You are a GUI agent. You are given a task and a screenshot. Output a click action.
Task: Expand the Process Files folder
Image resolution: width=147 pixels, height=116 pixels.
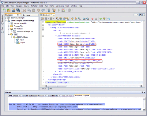click(x=9, y=26)
